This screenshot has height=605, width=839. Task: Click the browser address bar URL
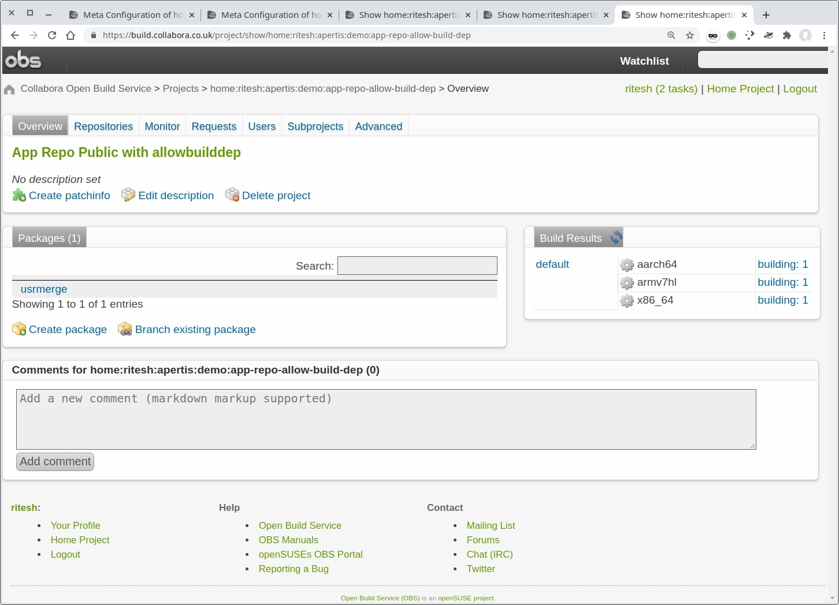287,35
